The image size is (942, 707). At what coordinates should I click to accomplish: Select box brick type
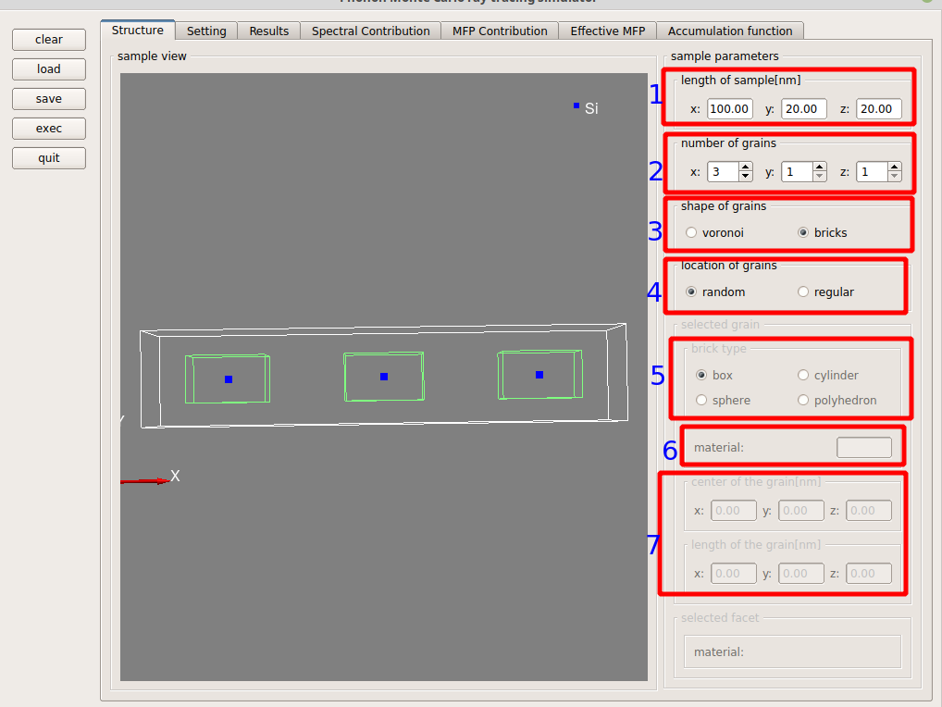(x=714, y=375)
